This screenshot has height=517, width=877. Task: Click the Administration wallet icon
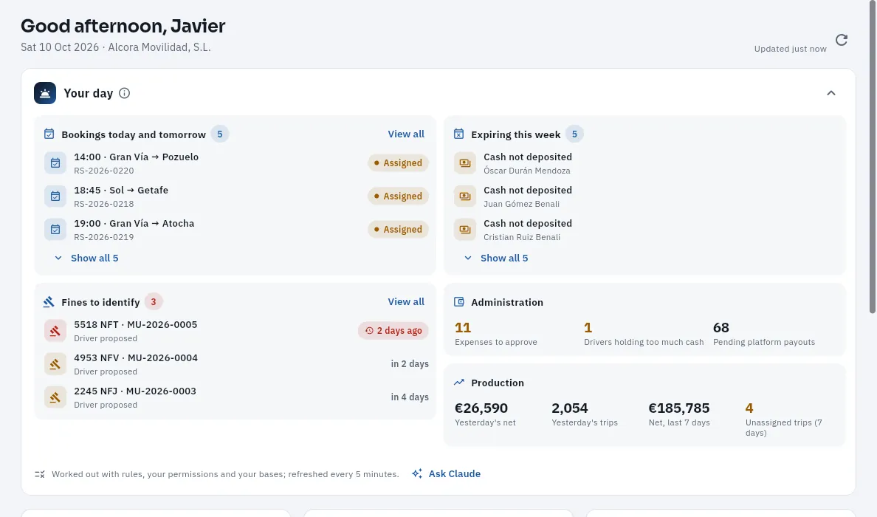tap(458, 301)
